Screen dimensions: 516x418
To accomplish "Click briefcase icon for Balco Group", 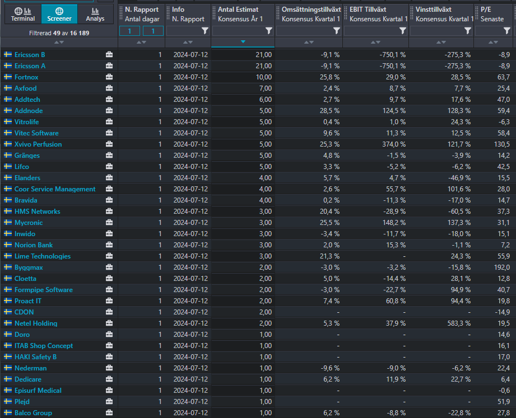I will (109, 413).
